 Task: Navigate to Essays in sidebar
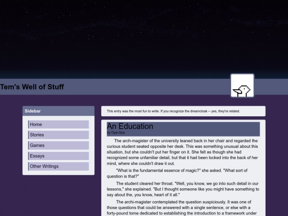(59, 156)
